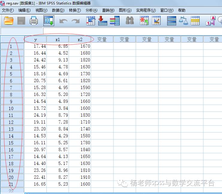The height and width of the screenshot is (194, 222).
Task: Click x1 value 6.61
Action: pyautogui.click(x=58, y=81)
